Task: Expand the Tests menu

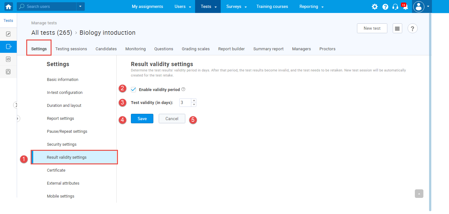Action: [209, 6]
